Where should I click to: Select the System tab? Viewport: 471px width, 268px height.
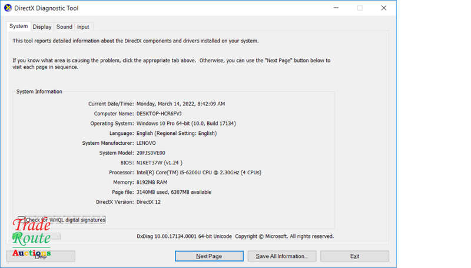click(18, 26)
